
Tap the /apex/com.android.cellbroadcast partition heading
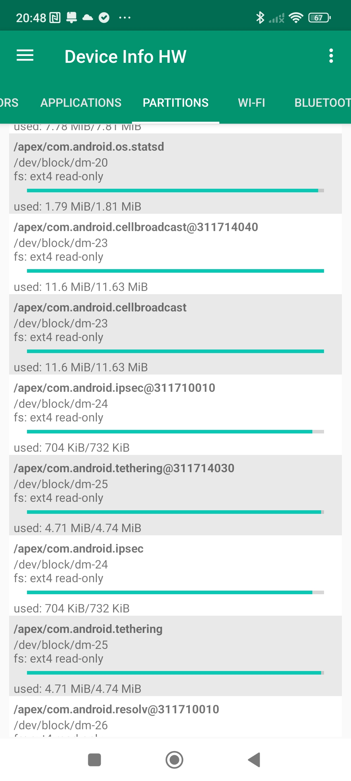[100, 308]
